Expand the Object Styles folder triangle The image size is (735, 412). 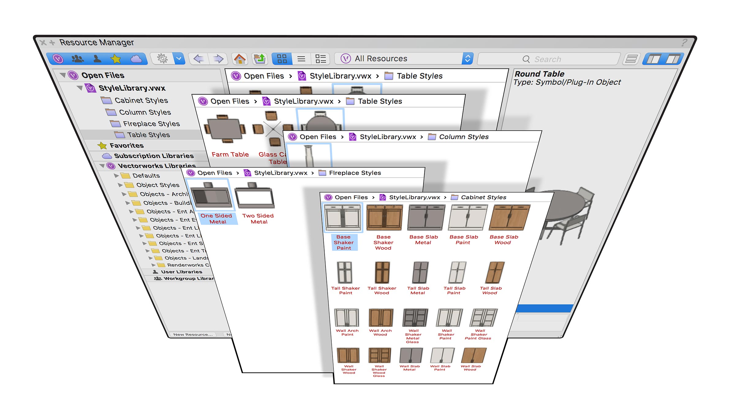point(120,185)
